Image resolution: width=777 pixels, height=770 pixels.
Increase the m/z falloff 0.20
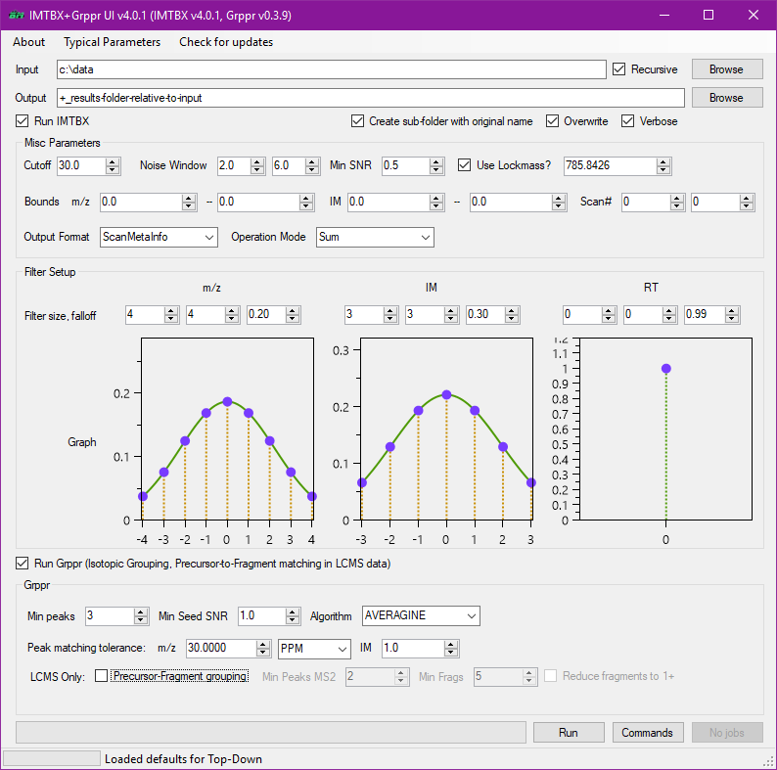pyautogui.click(x=293, y=310)
